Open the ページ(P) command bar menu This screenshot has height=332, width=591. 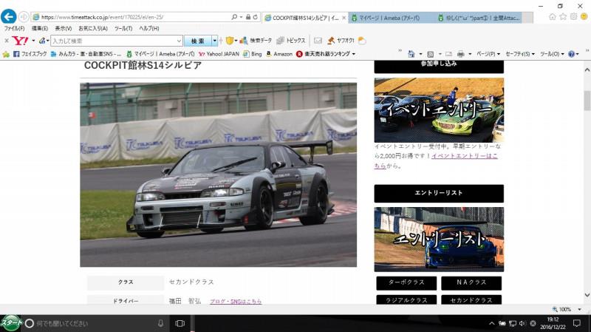click(488, 54)
